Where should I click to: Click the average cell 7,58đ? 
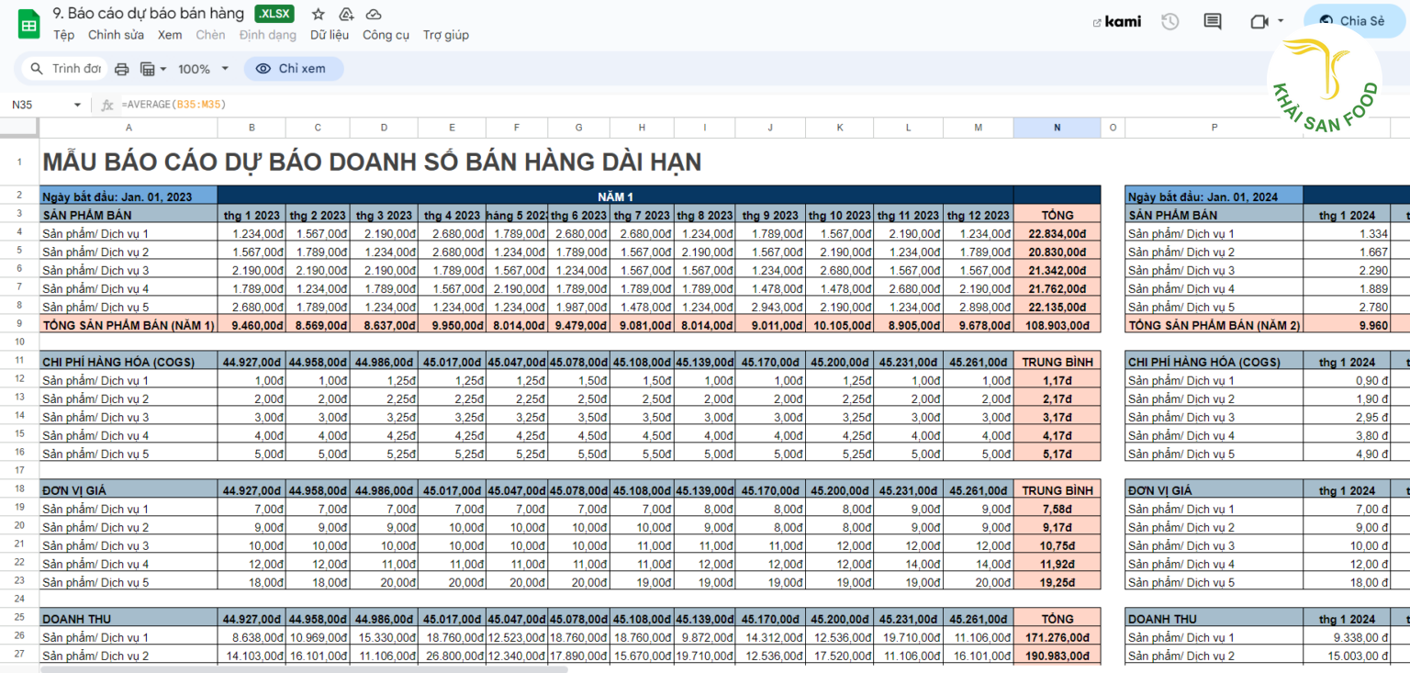[1057, 509]
